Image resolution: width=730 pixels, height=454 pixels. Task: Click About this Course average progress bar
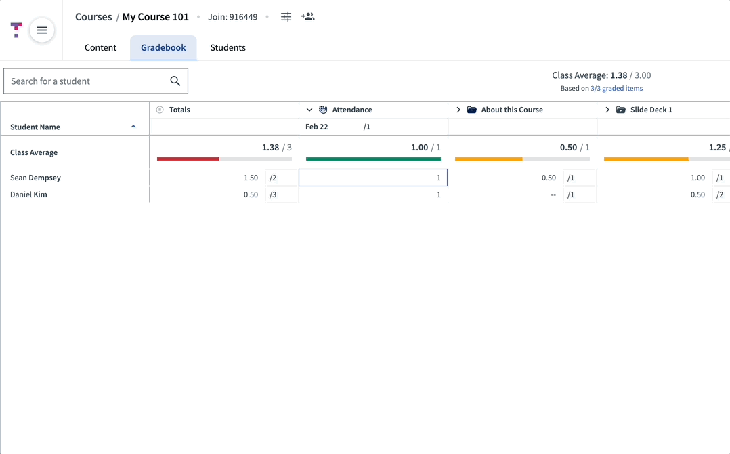tap(522, 159)
